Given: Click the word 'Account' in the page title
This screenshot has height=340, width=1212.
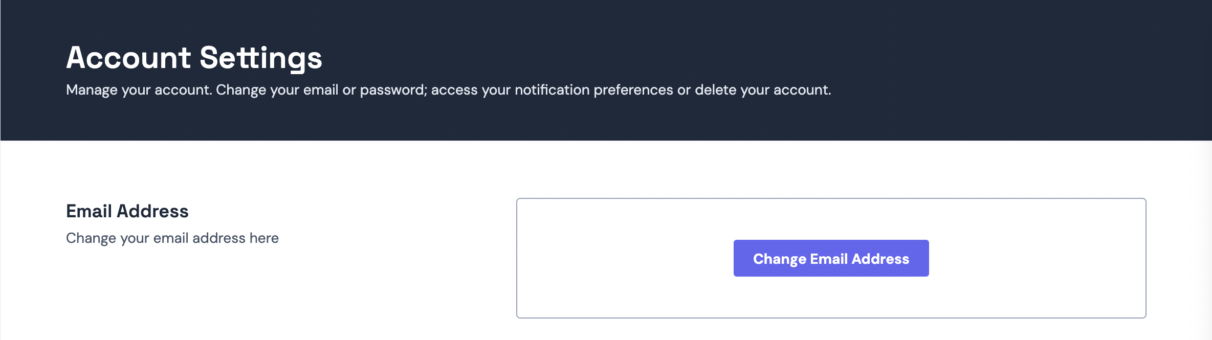Looking at the screenshot, I should [x=128, y=57].
